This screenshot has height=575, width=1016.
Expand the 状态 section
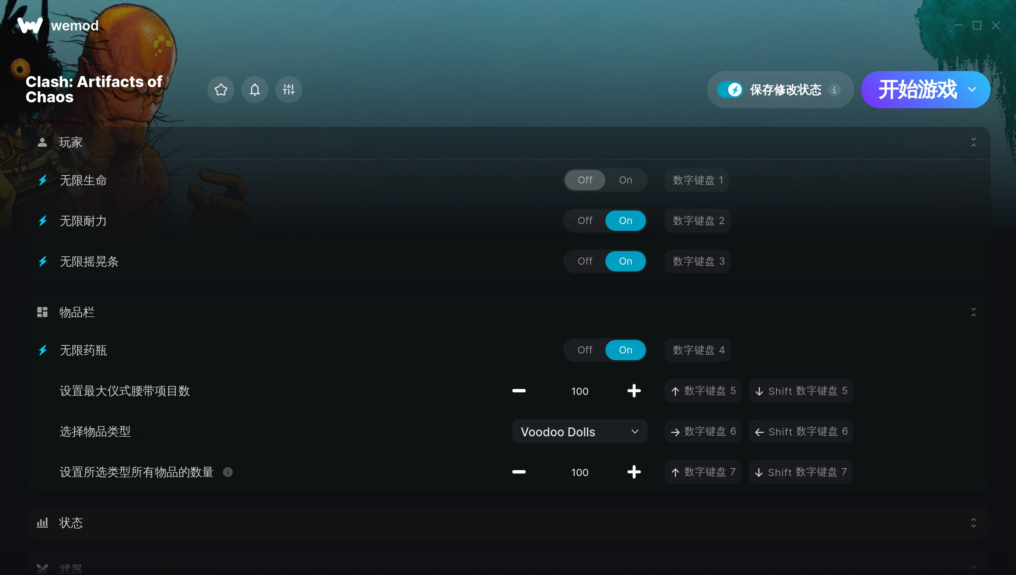[x=974, y=523]
